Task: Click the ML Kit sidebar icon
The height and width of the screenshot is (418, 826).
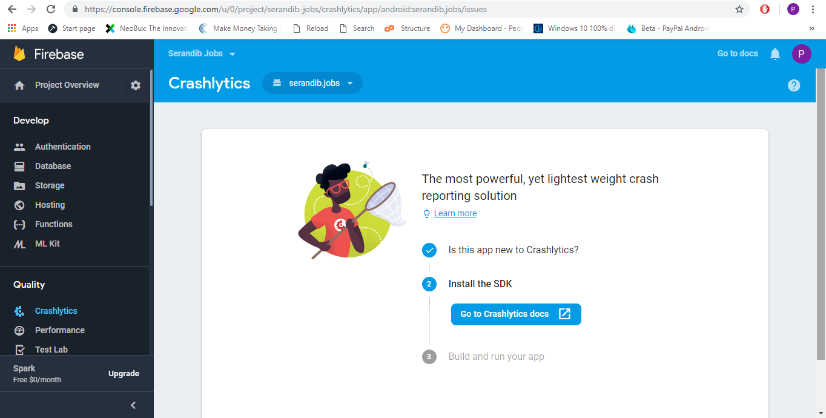Action: (19, 244)
